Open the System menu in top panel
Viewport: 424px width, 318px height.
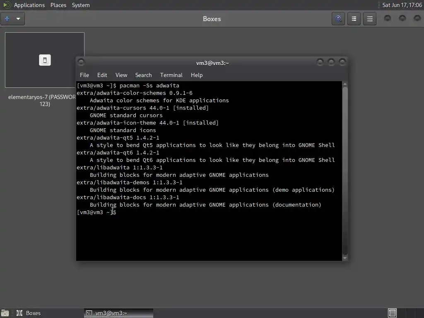pyautogui.click(x=81, y=5)
